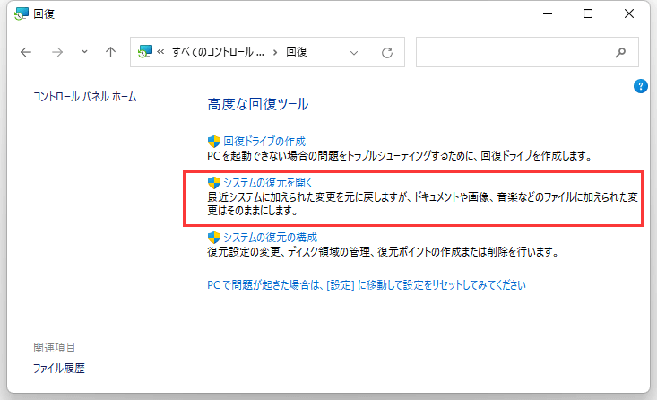Click the magnifier search icon

[x=620, y=52]
